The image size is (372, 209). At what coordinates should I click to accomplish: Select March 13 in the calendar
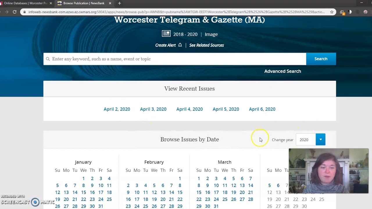(x=242, y=185)
